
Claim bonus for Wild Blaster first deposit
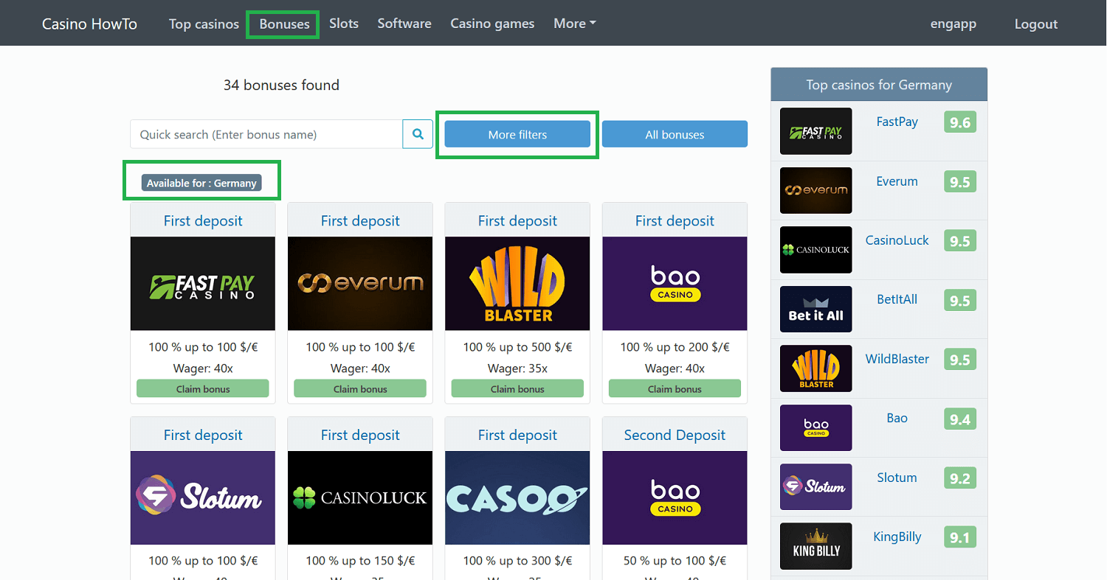click(517, 388)
